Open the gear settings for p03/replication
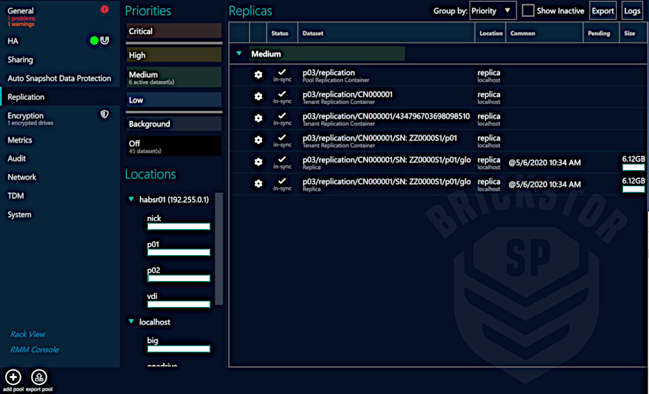The height and width of the screenshot is (394, 649). pyautogui.click(x=258, y=75)
